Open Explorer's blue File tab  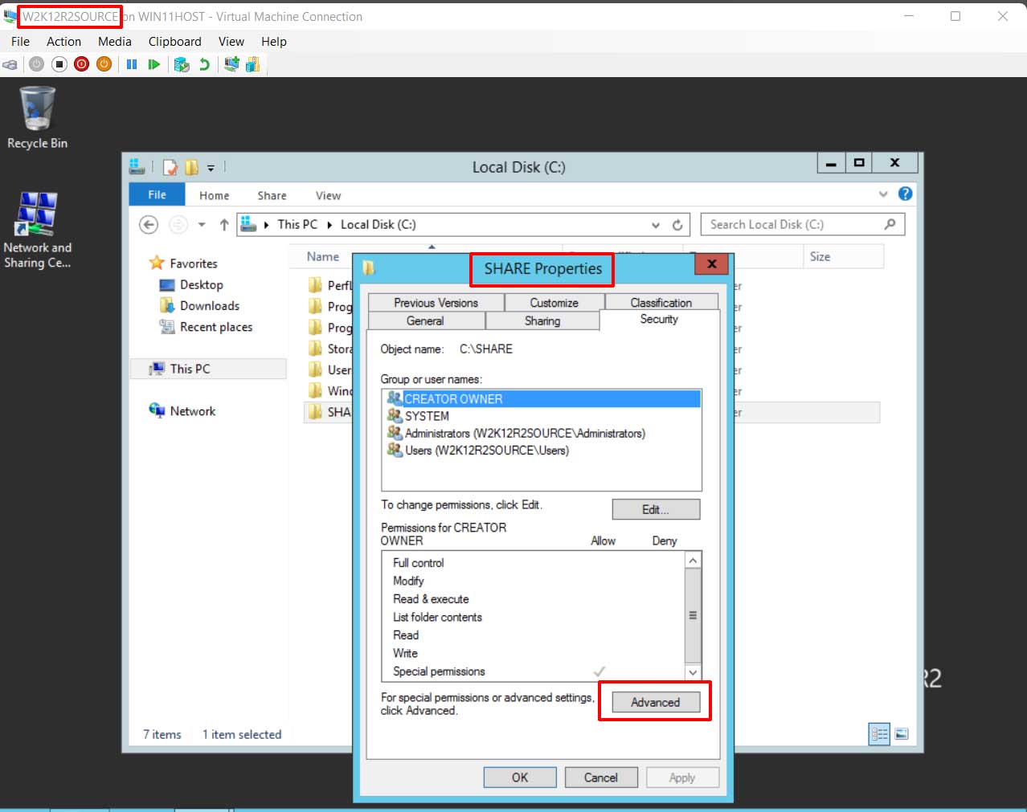(157, 194)
